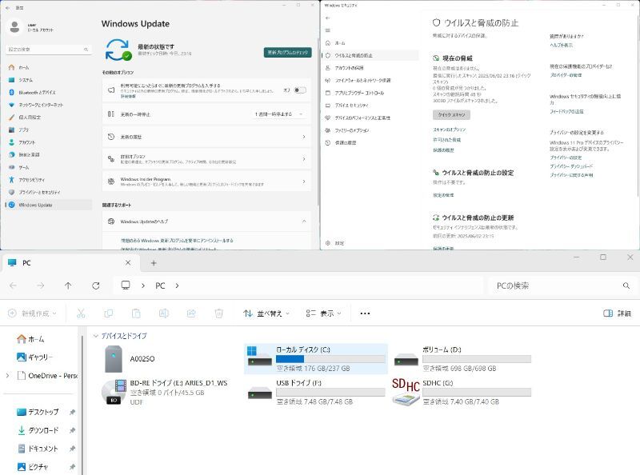
Task: Select Windows Update in Settings sidebar
Action: (49, 205)
